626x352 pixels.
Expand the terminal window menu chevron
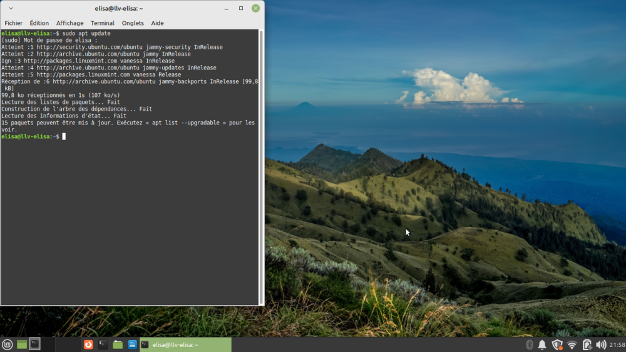[11, 8]
